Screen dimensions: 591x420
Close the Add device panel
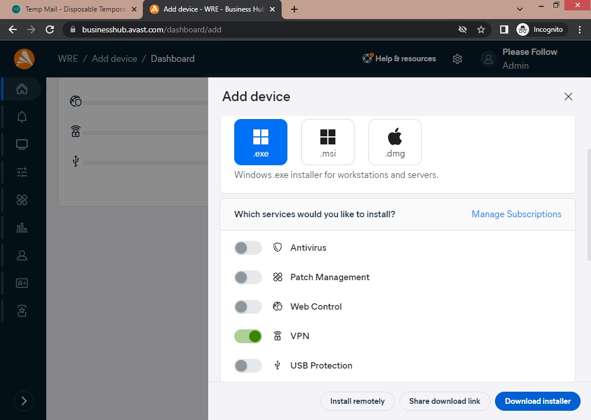(568, 97)
